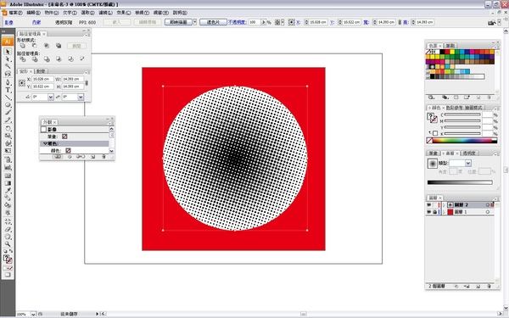
Task: Select the Pen tool
Action: [x=8, y=82]
